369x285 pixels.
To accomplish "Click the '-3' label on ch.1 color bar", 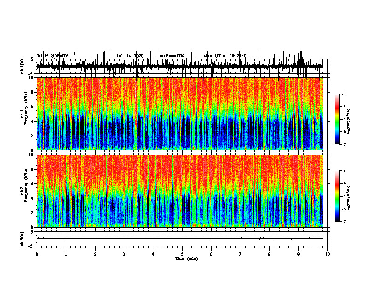I will (x=343, y=94).
